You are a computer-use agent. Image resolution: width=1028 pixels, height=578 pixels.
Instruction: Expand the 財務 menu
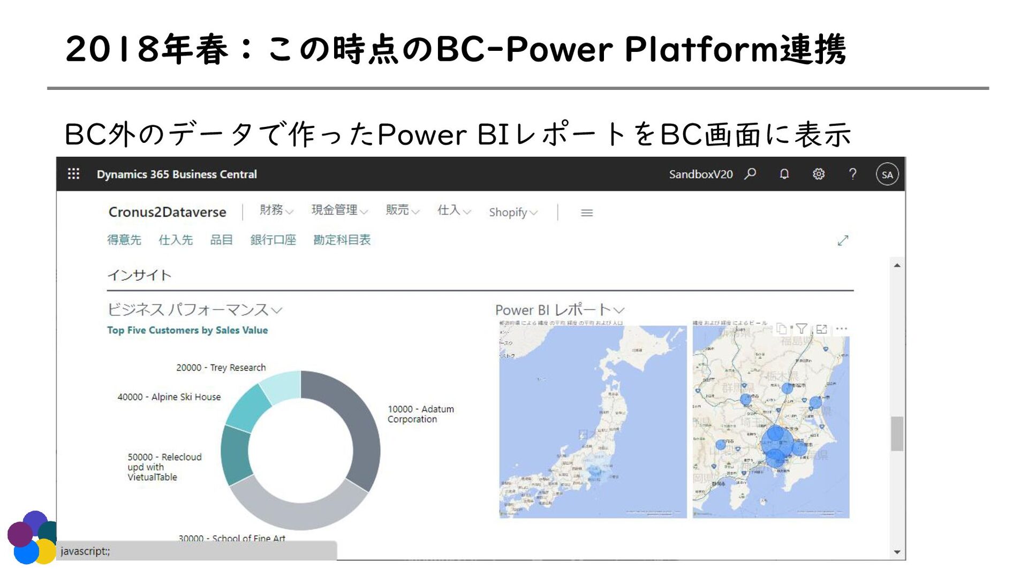[x=276, y=210]
